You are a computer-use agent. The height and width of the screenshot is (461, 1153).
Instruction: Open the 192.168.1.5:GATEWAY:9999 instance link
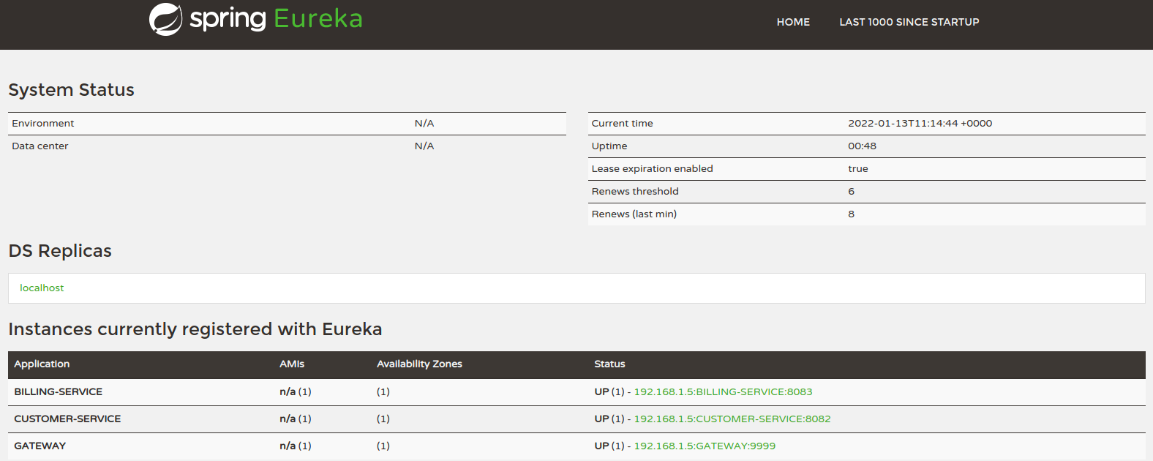click(x=705, y=446)
